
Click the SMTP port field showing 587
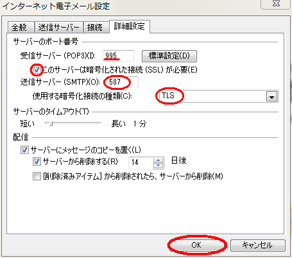(x=121, y=82)
